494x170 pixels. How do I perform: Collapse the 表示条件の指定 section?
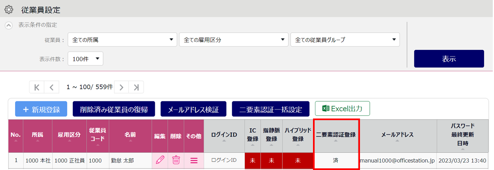[9, 25]
